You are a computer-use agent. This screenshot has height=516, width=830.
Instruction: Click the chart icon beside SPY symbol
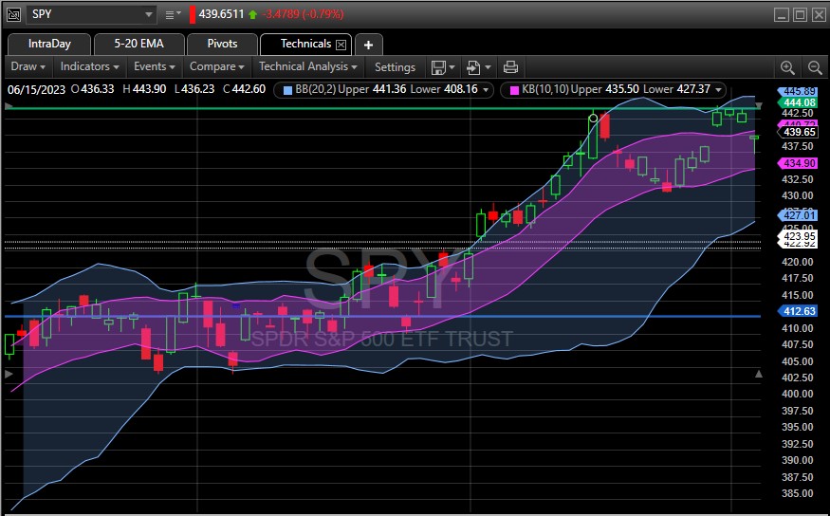point(14,14)
